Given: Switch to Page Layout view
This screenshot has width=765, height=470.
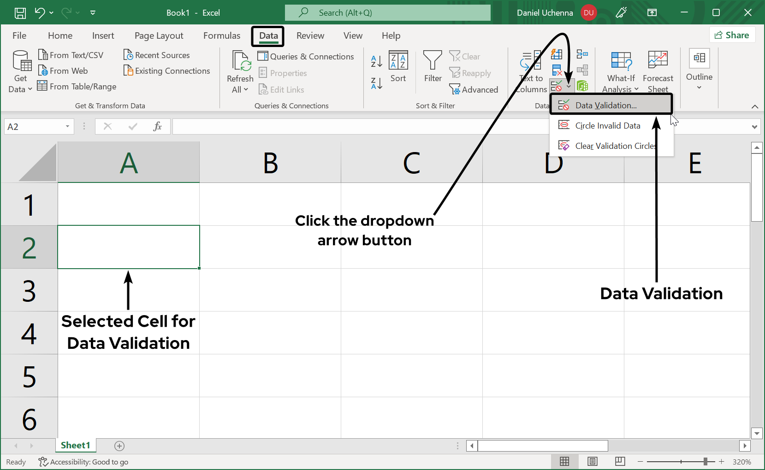Looking at the screenshot, I should [592, 461].
